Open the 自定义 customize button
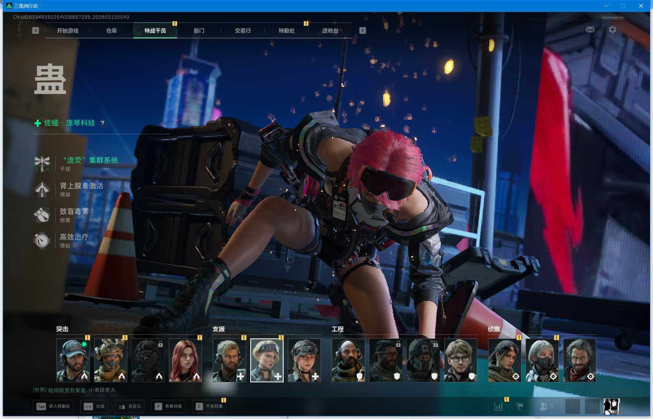 [129, 406]
